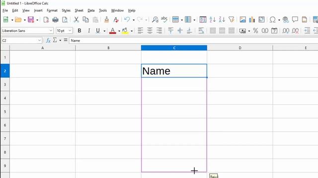
Task: Open the 10 pt font size dropdown
Action: pos(70,31)
